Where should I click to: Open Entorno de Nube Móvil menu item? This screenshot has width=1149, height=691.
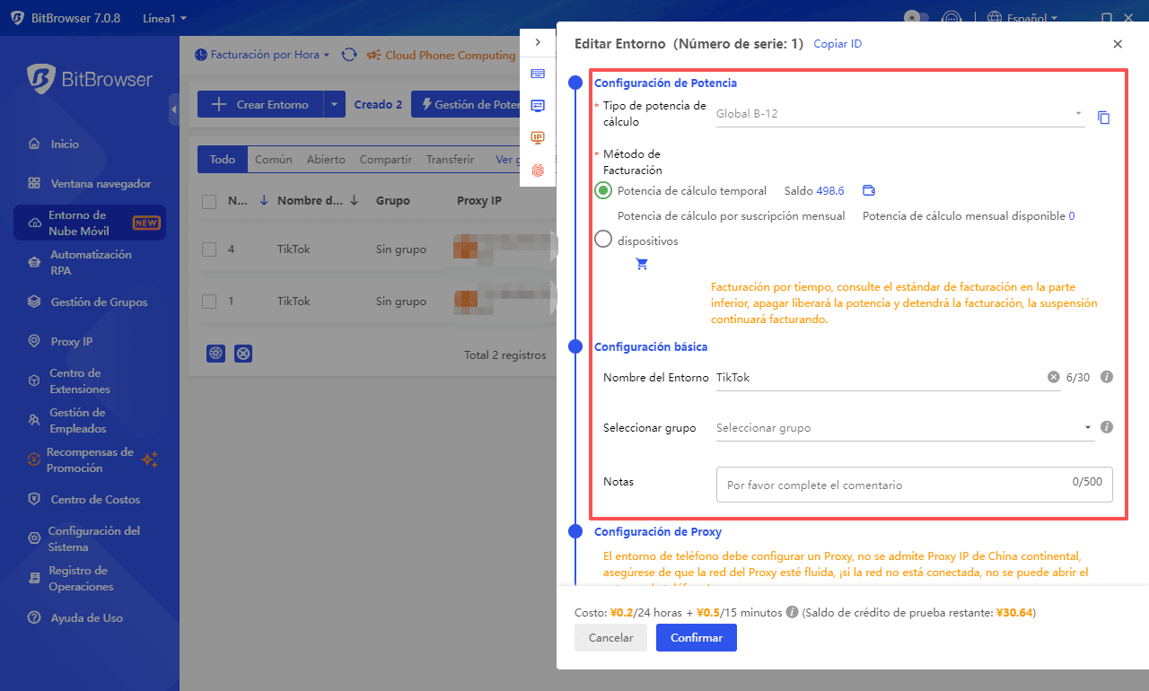click(x=90, y=223)
